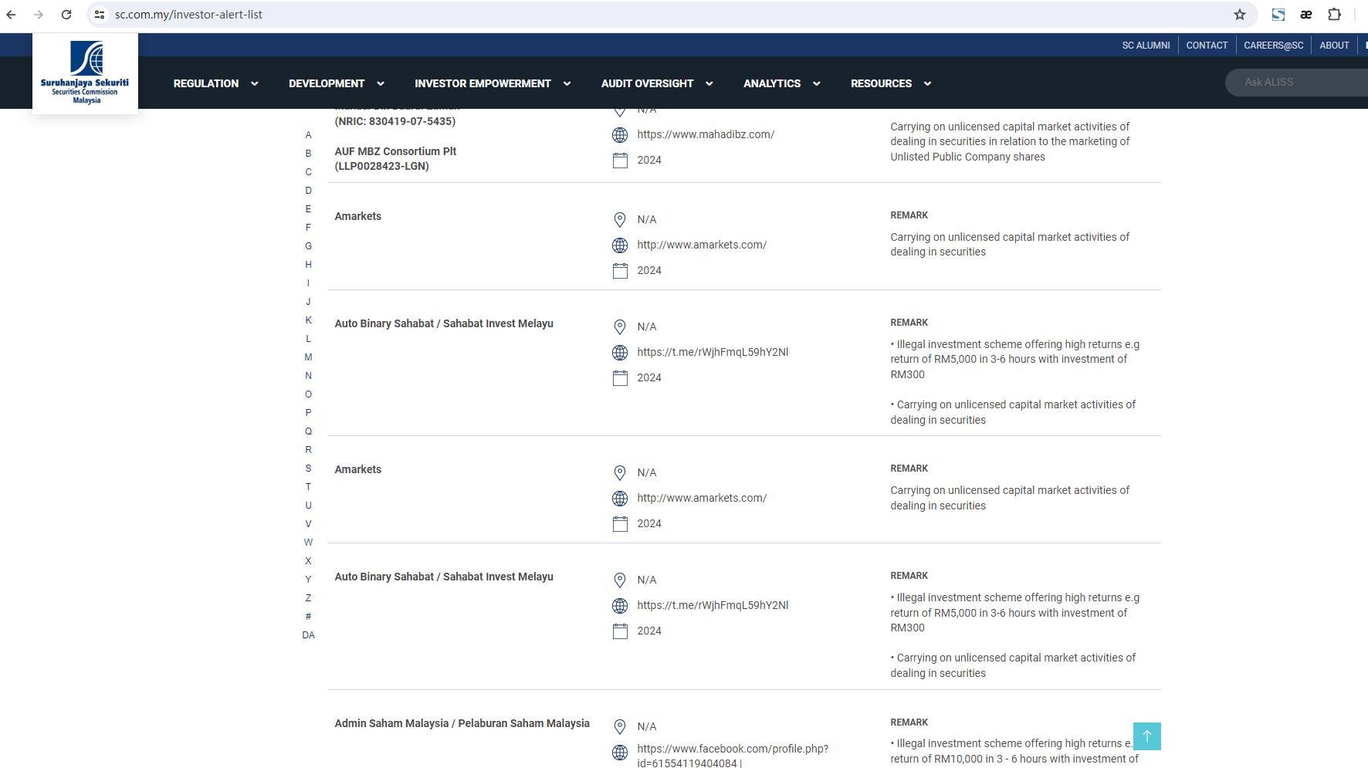This screenshot has width=1368, height=768.
Task: Open the mahadibz.com website link
Action: tap(706, 134)
